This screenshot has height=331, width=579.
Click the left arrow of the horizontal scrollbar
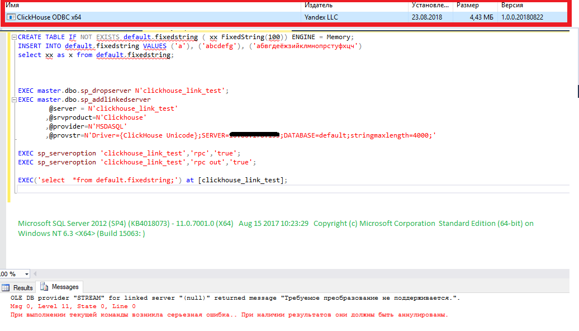[x=36, y=273]
